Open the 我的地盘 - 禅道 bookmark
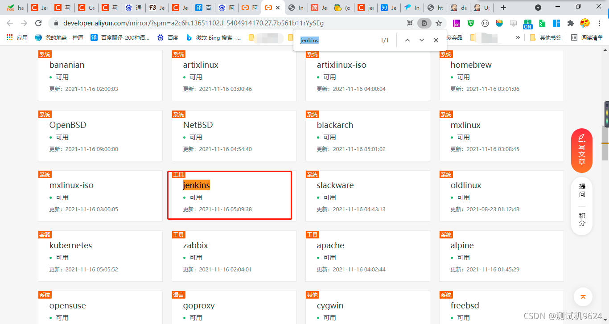The width and height of the screenshot is (609, 324). (x=59, y=37)
